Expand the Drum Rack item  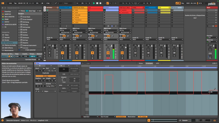[x=19, y=17]
